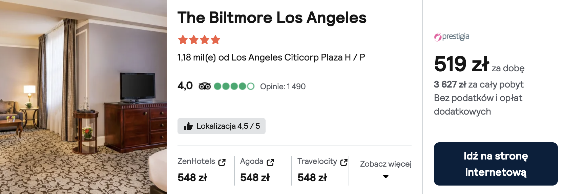The height and width of the screenshot is (194, 563).
Task: Open Travelocity external link icon
Action: 344,163
